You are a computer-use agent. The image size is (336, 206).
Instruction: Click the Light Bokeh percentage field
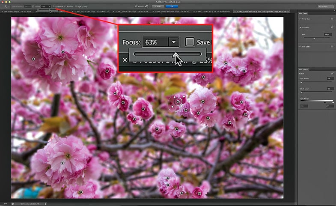[330, 78]
